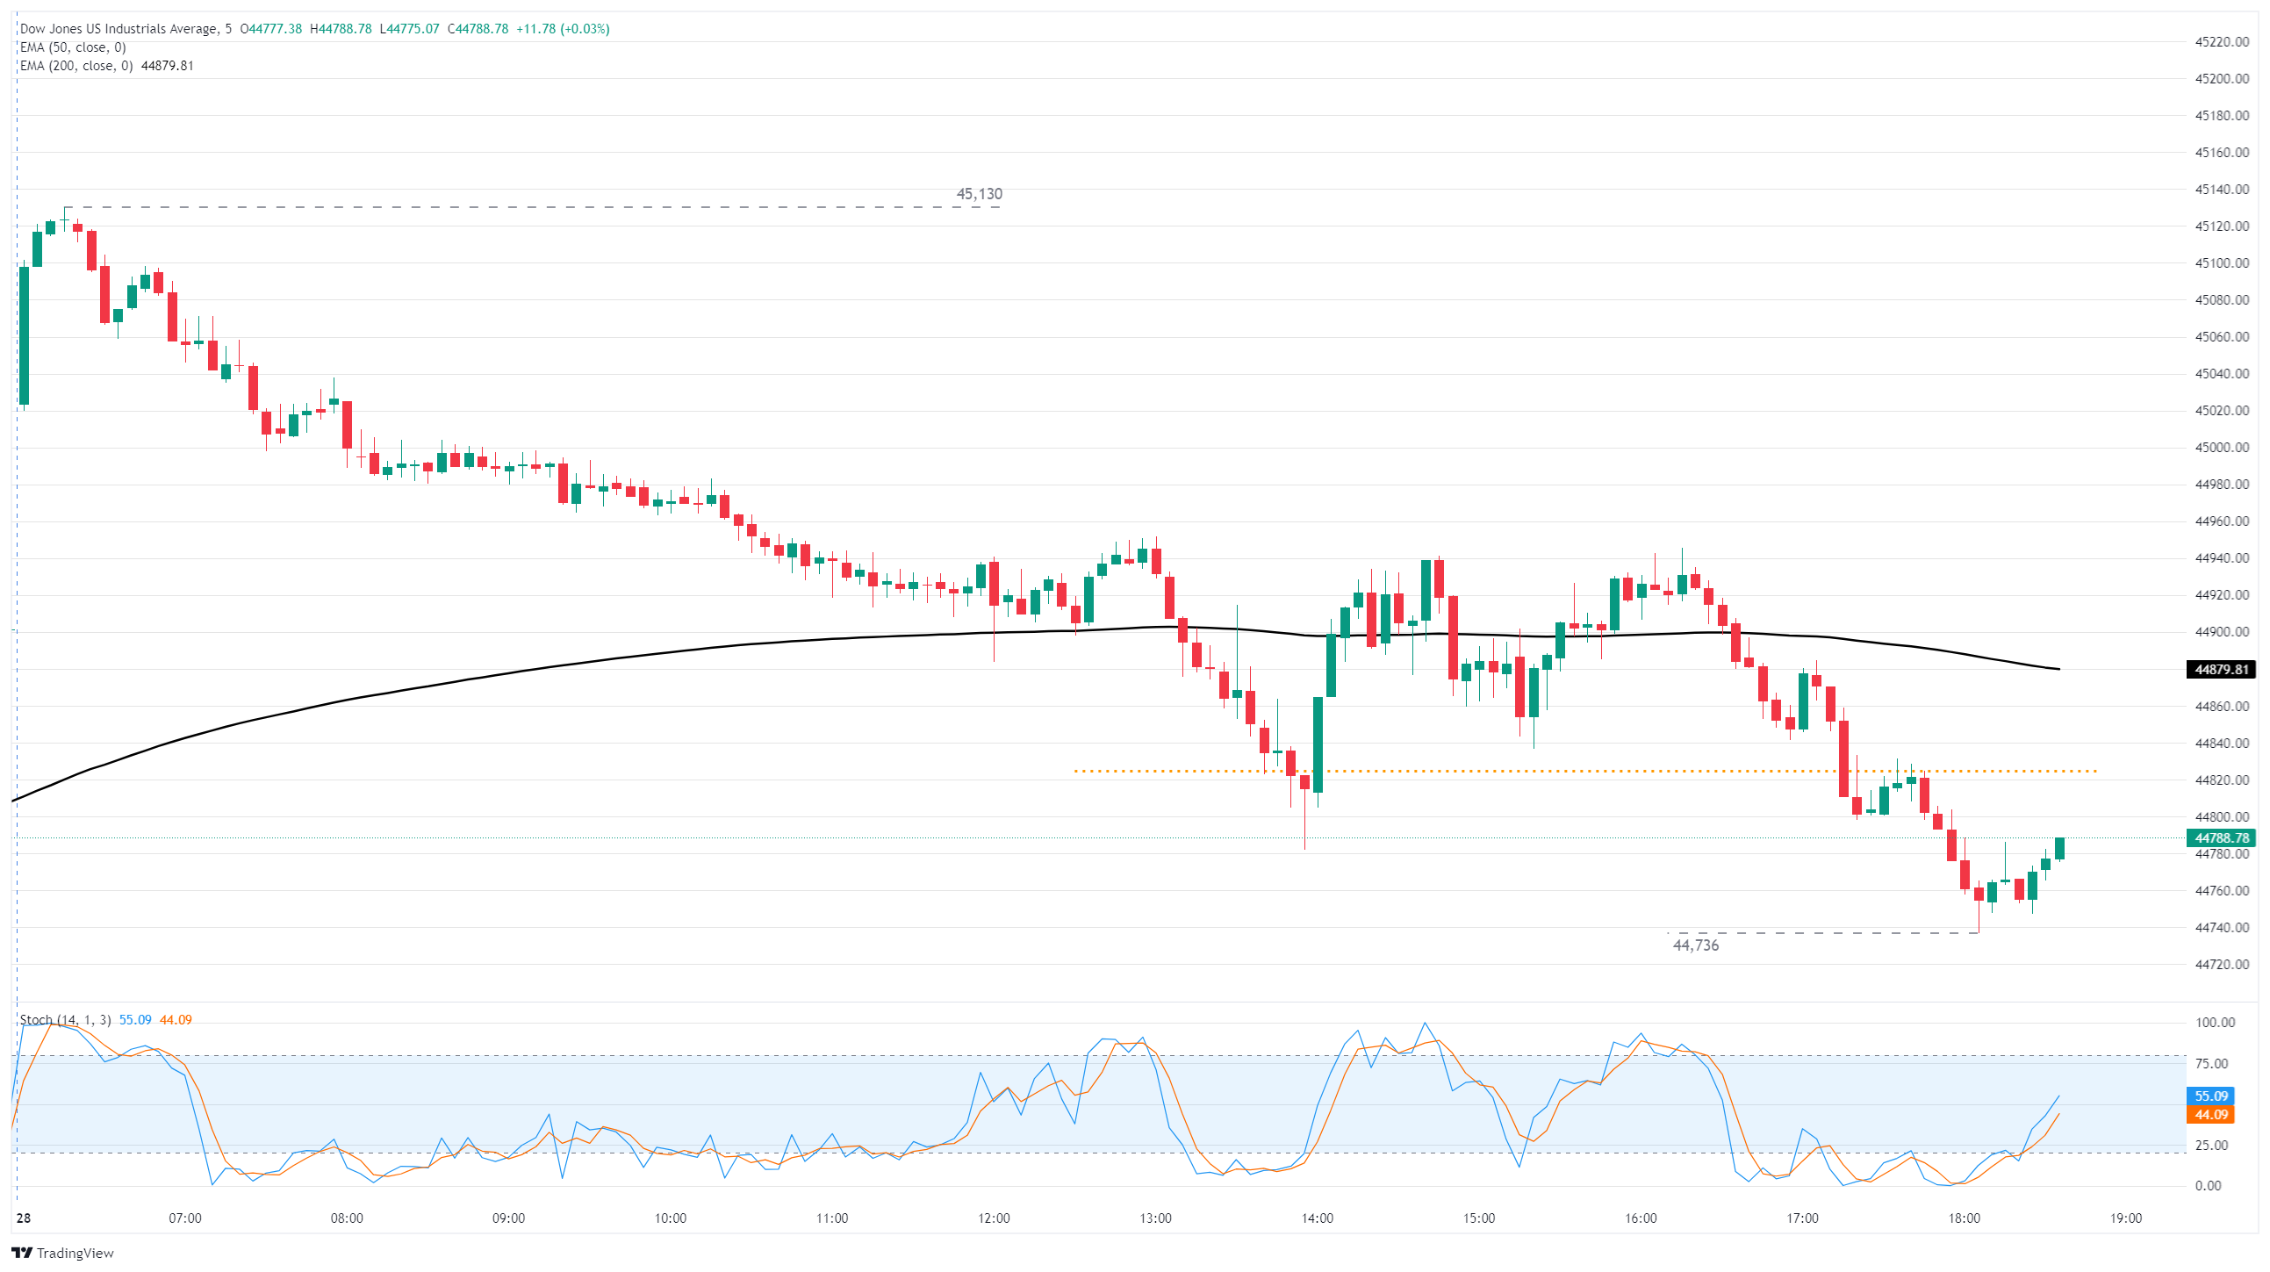Viewport: 2270px width, 1272px height.
Task: Select the Stoch (14, 1, 3) indicator label
Action: tap(65, 1020)
